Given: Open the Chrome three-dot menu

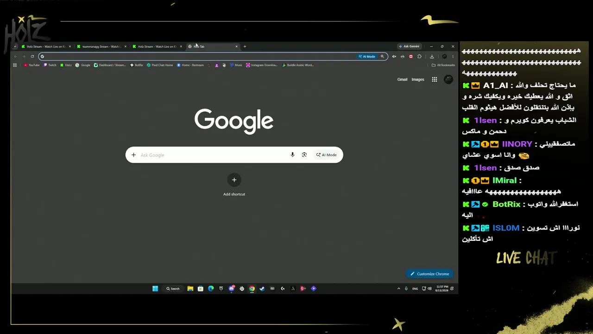Looking at the screenshot, I should [453, 57].
